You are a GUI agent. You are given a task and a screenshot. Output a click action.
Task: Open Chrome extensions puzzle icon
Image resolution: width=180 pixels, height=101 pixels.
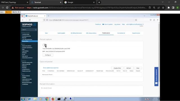tap(168, 8)
